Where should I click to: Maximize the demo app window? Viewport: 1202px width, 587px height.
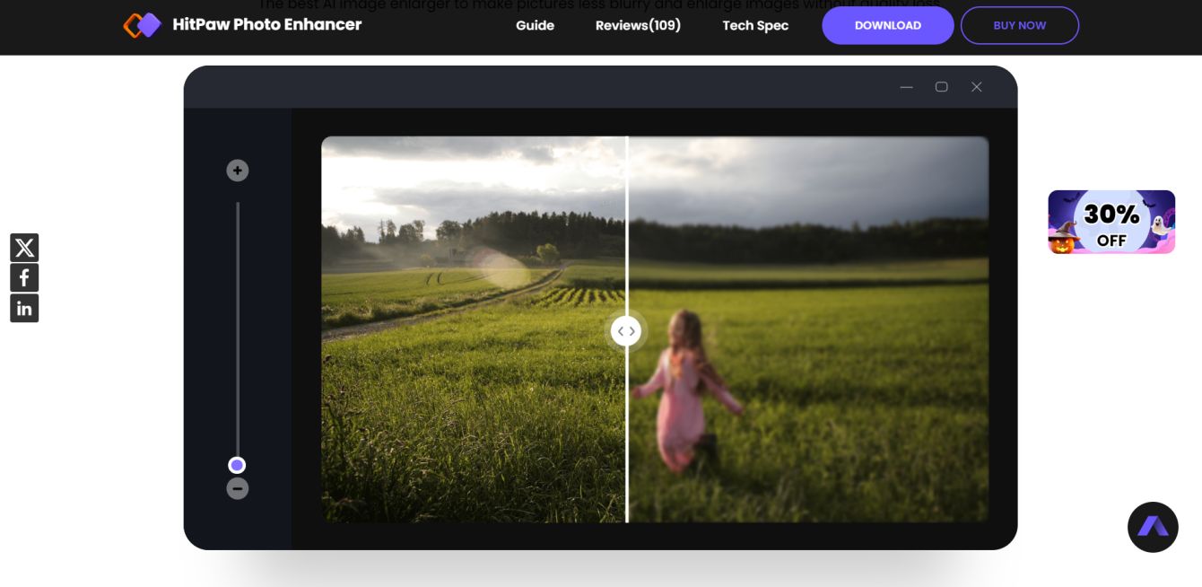(941, 87)
